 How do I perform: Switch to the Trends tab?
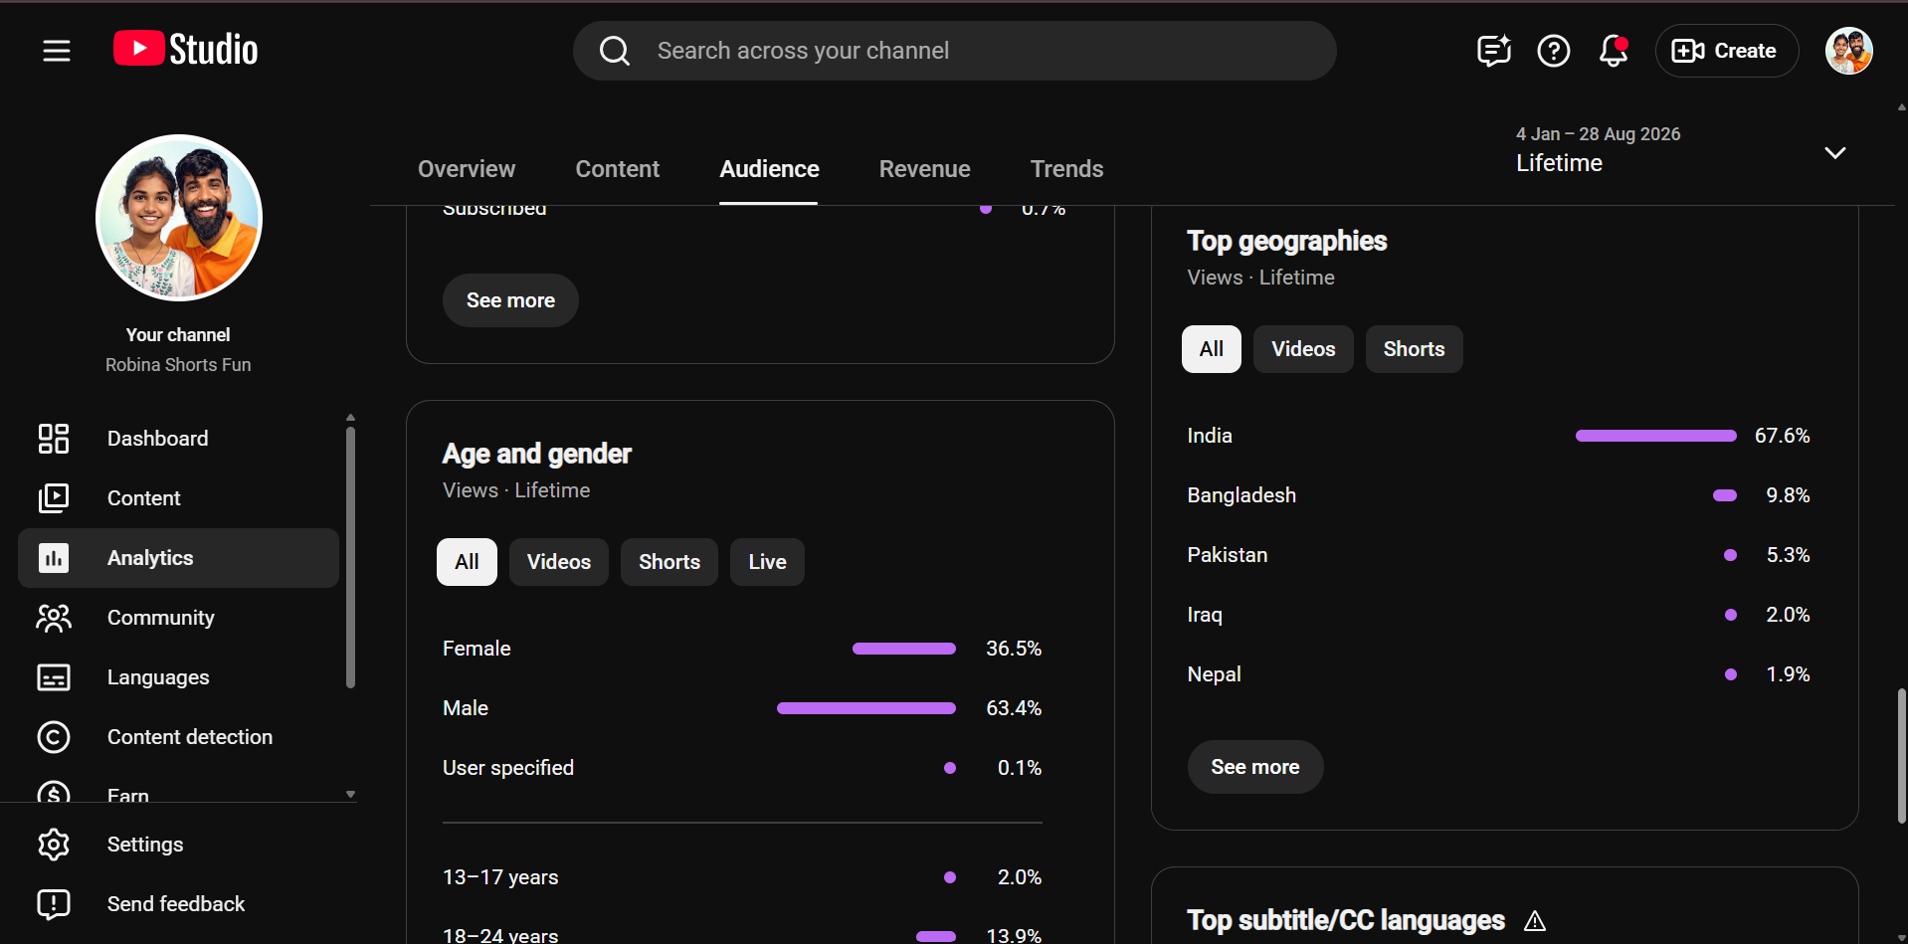1066,169
